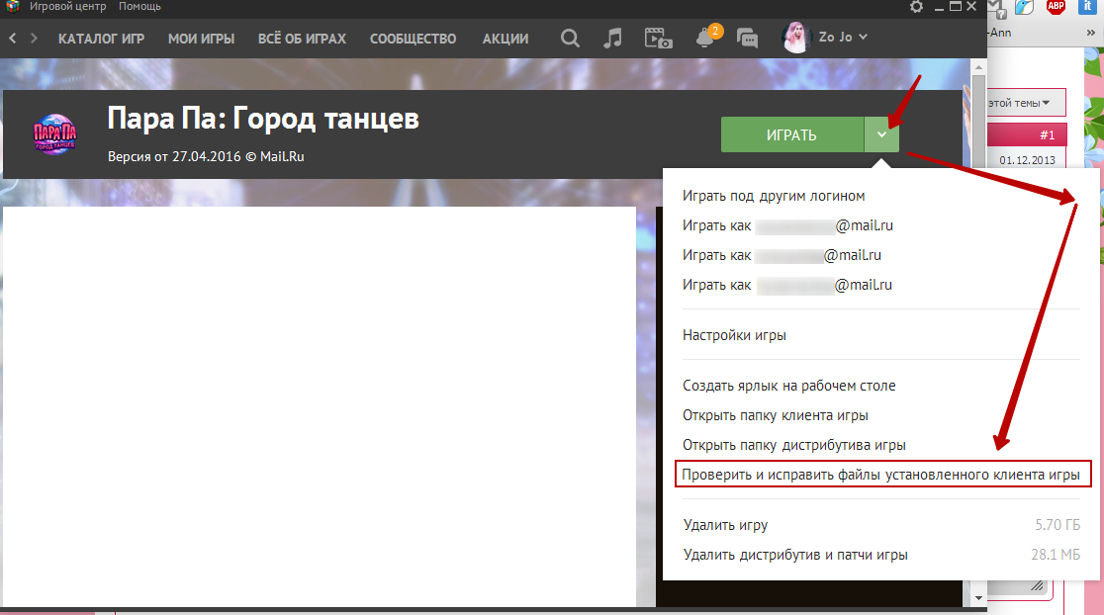Viewport: 1104px width, 615px height.
Task: Click the page scrollbar up arrow
Action: 978,68
